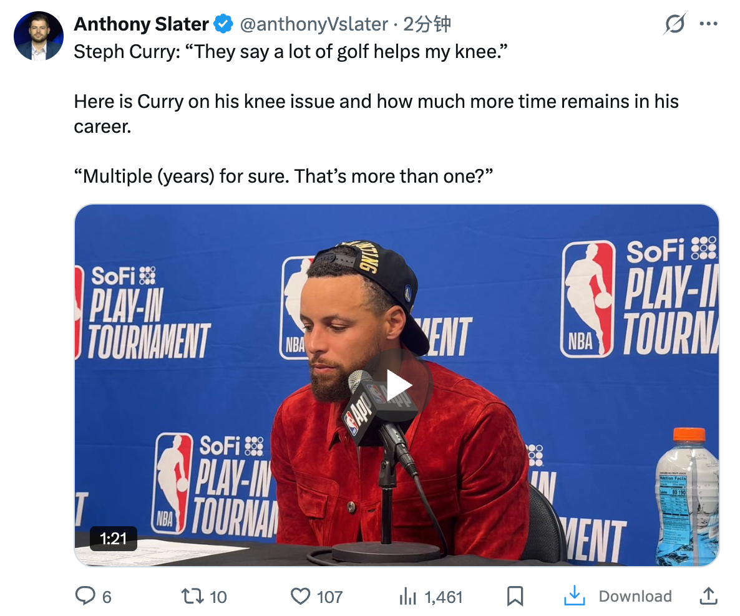Play the Steph Curry press conference video
This screenshot has height=616, width=740.
(397, 385)
